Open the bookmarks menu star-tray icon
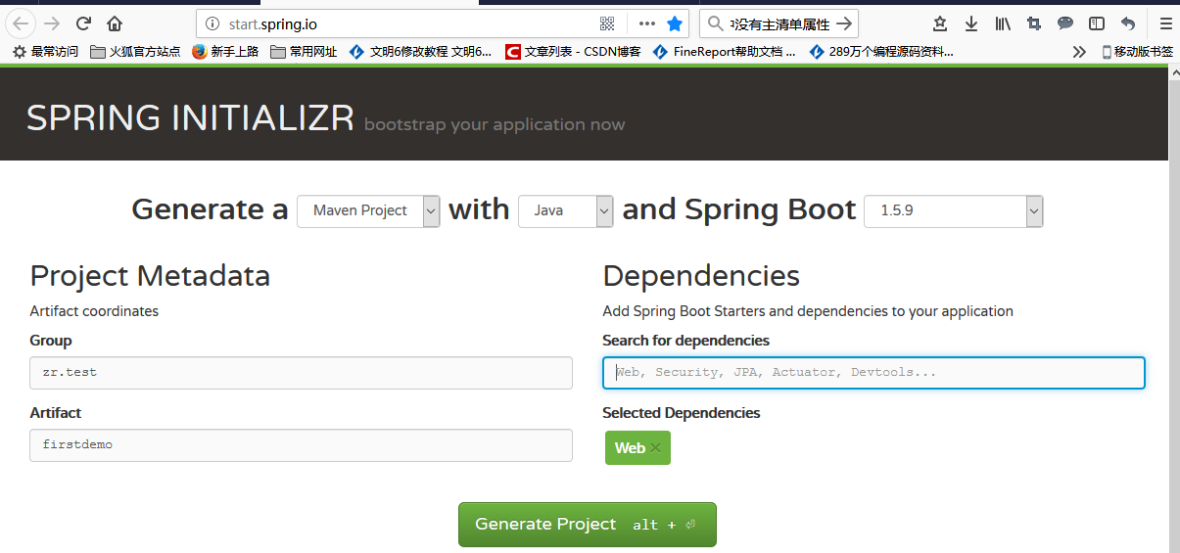Viewport: 1180px width, 553px height. click(940, 23)
